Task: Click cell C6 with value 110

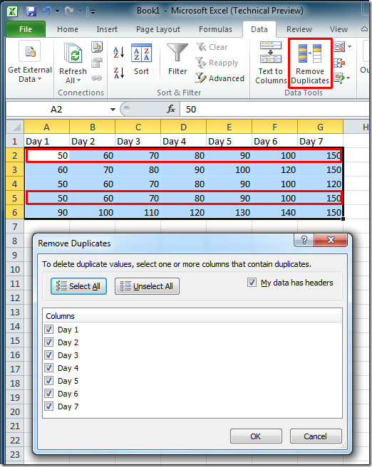Action: (138, 213)
